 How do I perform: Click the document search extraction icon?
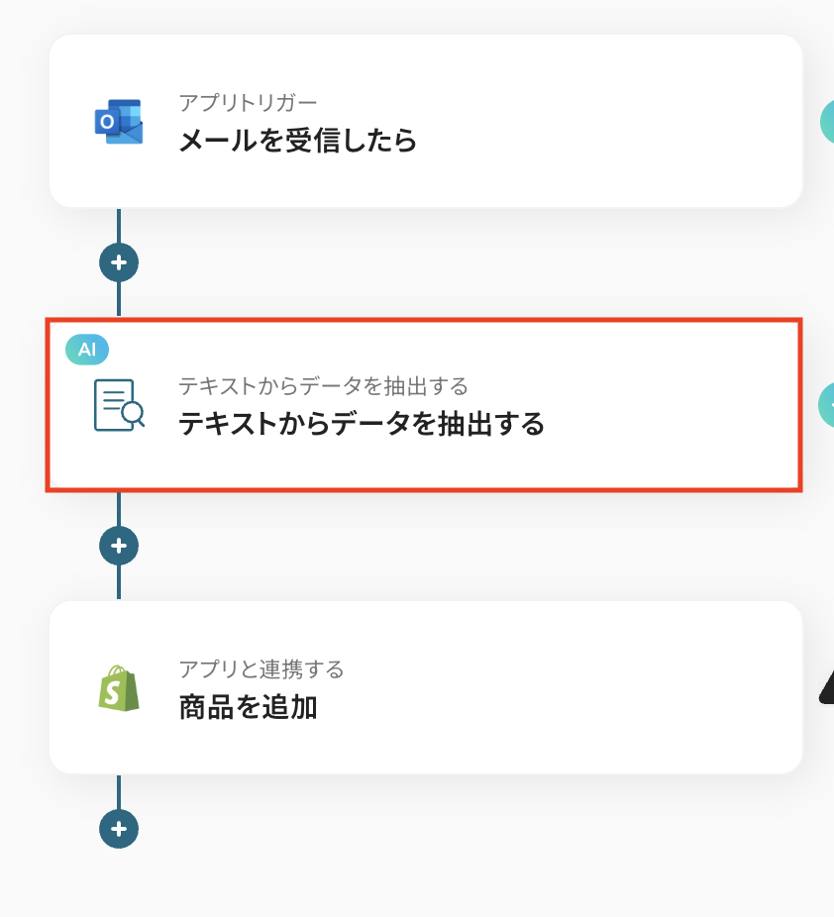[x=119, y=405]
